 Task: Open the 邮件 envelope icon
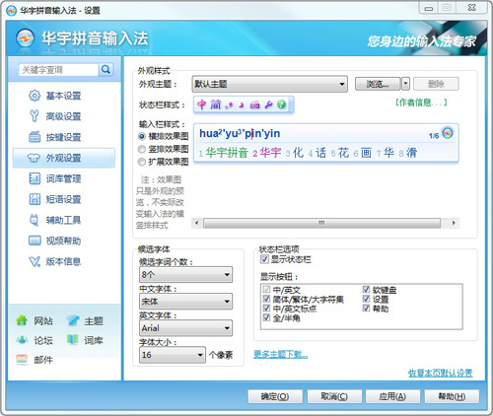(22, 359)
